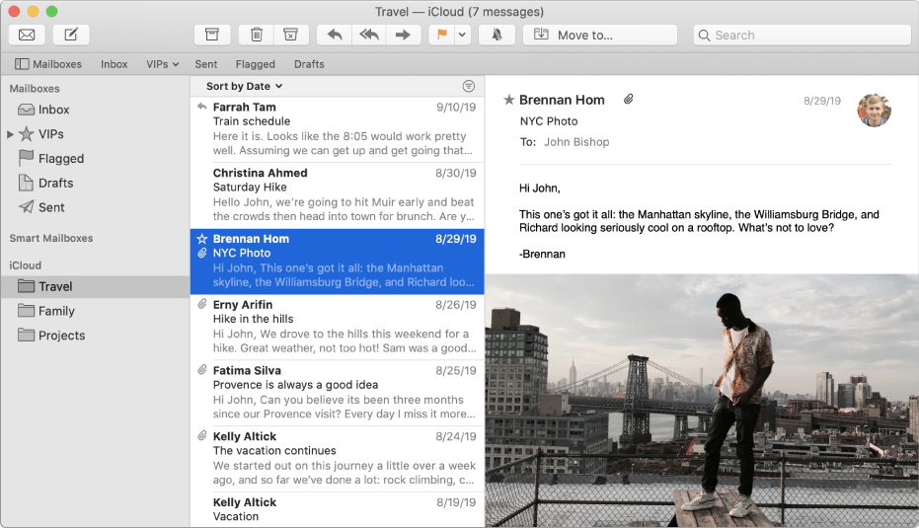
Task: Toggle the message list filter button
Action: click(468, 86)
